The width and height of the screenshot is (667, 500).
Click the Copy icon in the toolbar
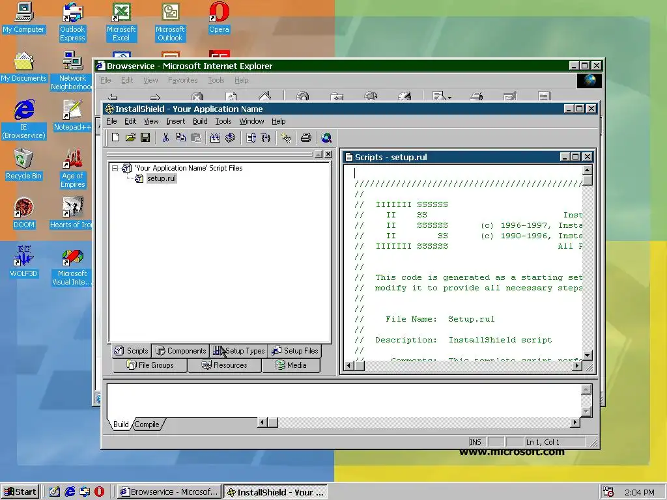180,137
